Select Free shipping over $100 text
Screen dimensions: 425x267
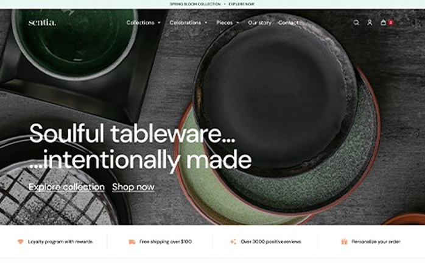pos(166,241)
